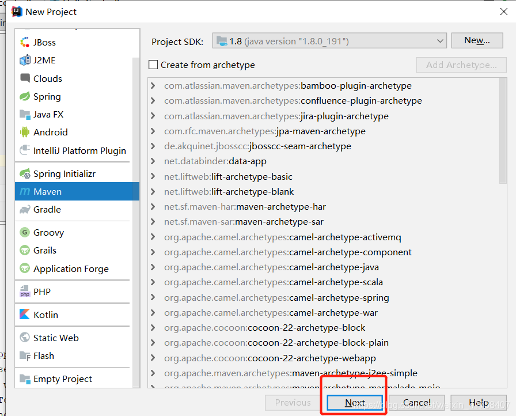Viewport: 516px width, 416px height.
Task: Expand jira-plugin-archetype row
Action: (153, 116)
